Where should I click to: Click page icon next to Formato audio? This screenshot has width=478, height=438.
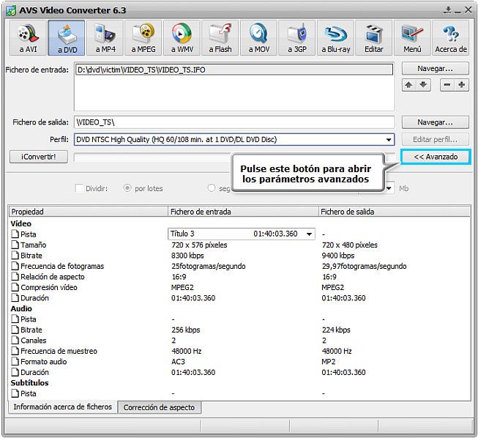tap(15, 361)
